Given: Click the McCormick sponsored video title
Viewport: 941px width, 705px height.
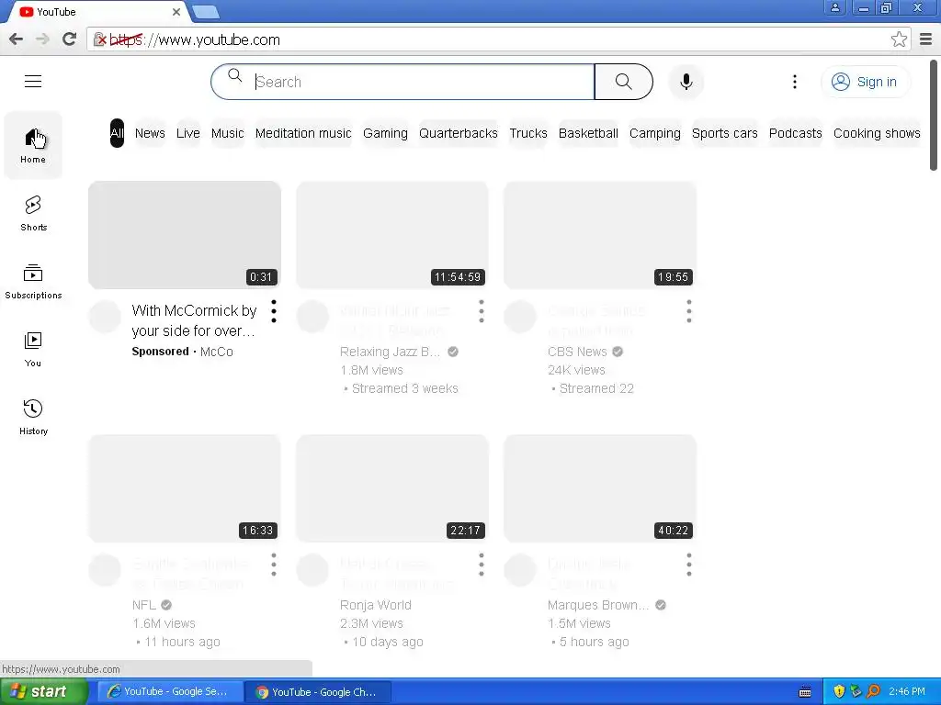Looking at the screenshot, I should pyautogui.click(x=194, y=320).
